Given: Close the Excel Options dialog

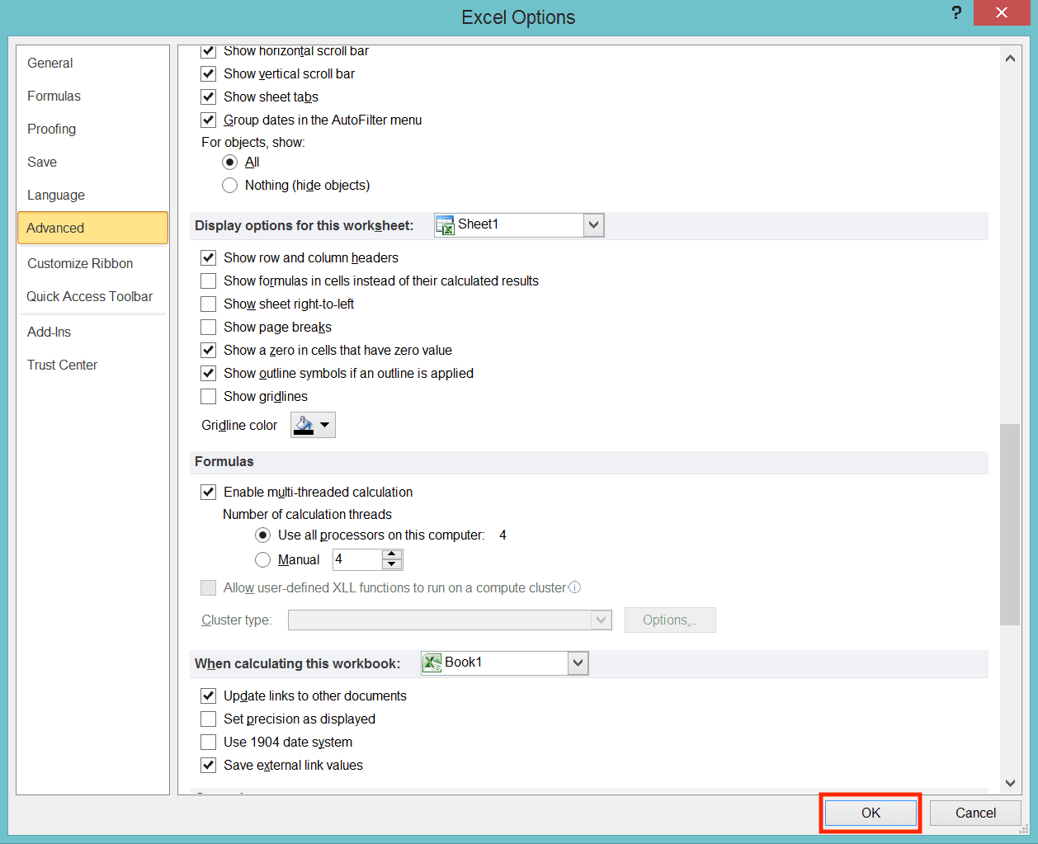Looking at the screenshot, I should tap(1001, 12).
